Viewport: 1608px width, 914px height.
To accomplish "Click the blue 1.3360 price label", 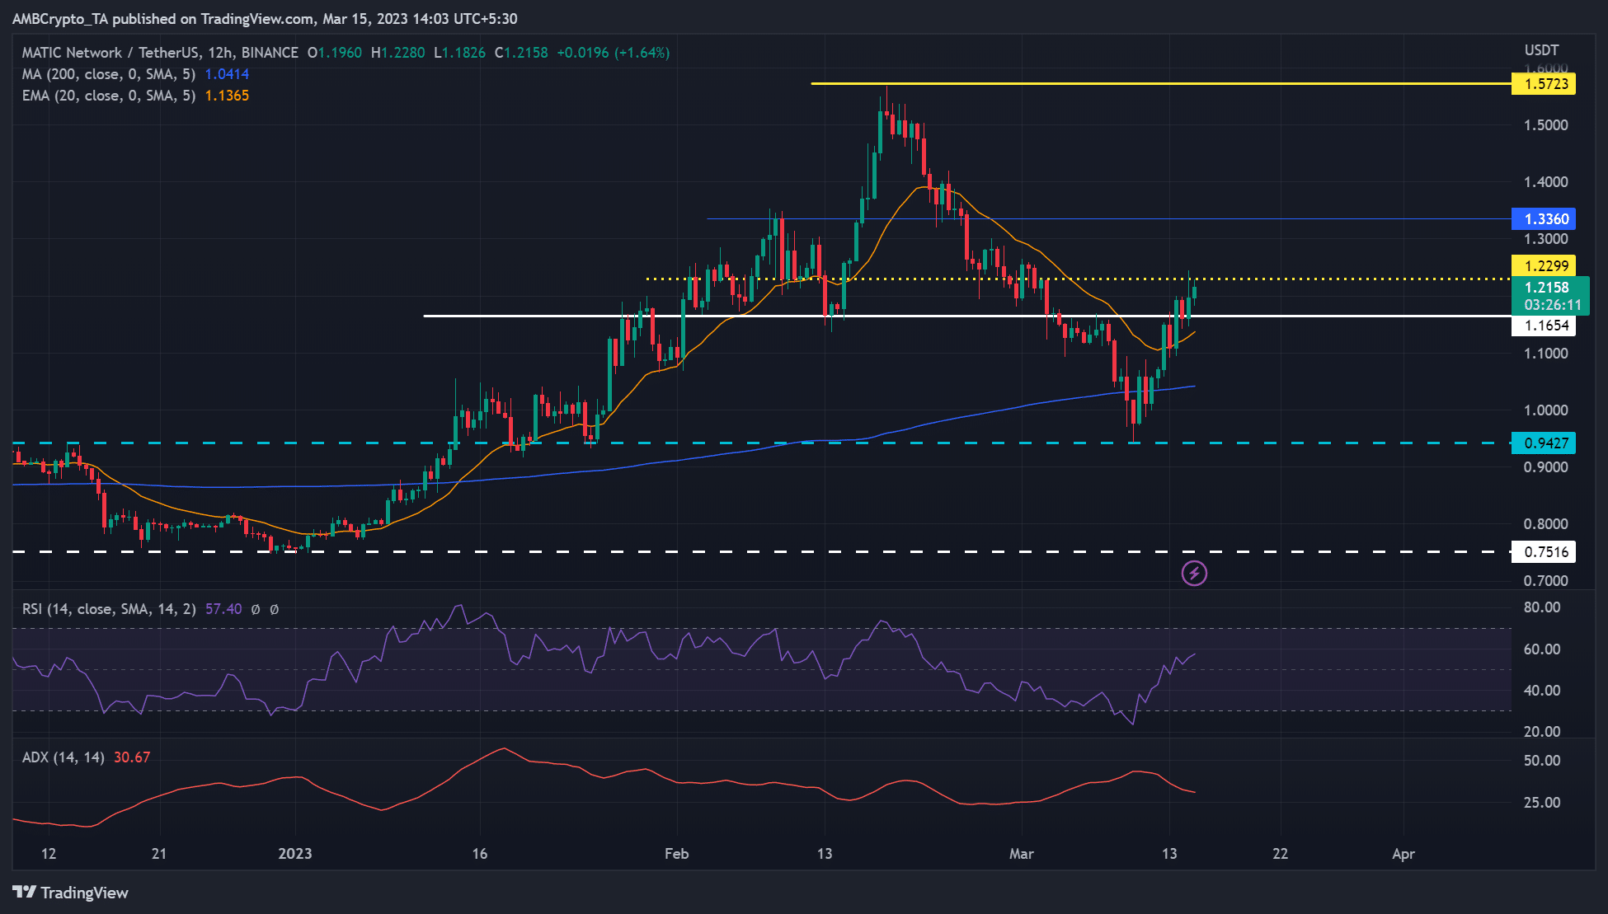I will click(x=1545, y=219).
